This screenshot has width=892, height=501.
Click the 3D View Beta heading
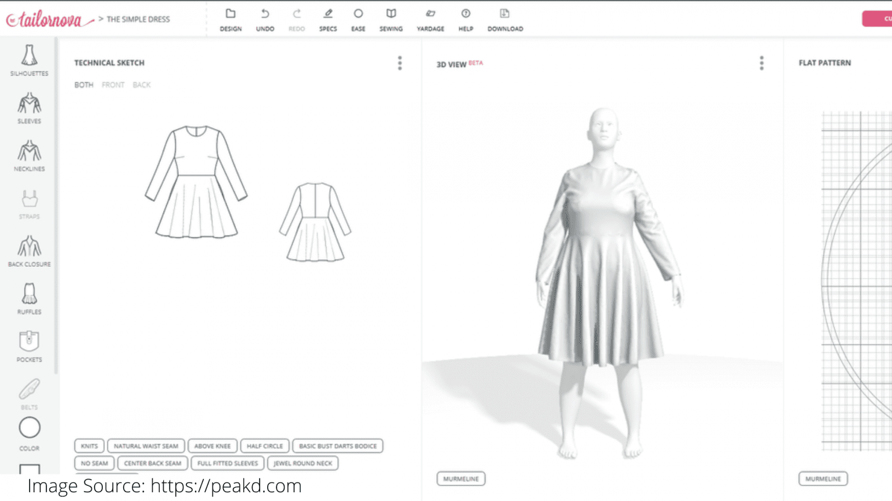[459, 64]
